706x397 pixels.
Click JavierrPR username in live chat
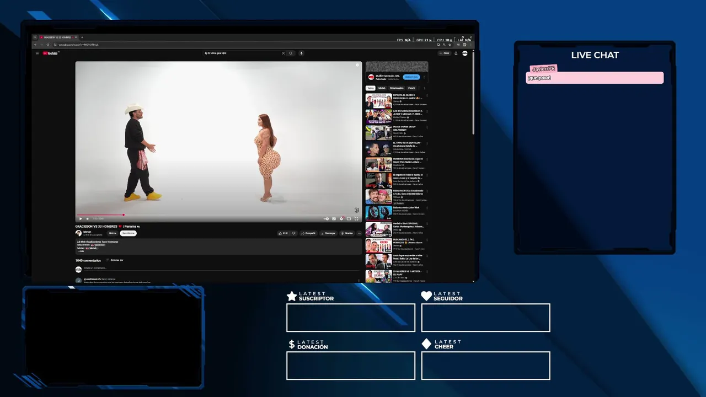(544, 68)
